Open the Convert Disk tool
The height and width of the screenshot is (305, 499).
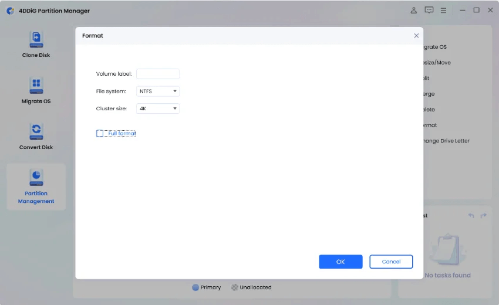click(x=36, y=137)
